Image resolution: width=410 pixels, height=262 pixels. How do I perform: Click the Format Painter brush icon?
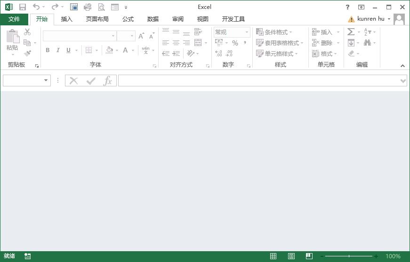[27, 54]
